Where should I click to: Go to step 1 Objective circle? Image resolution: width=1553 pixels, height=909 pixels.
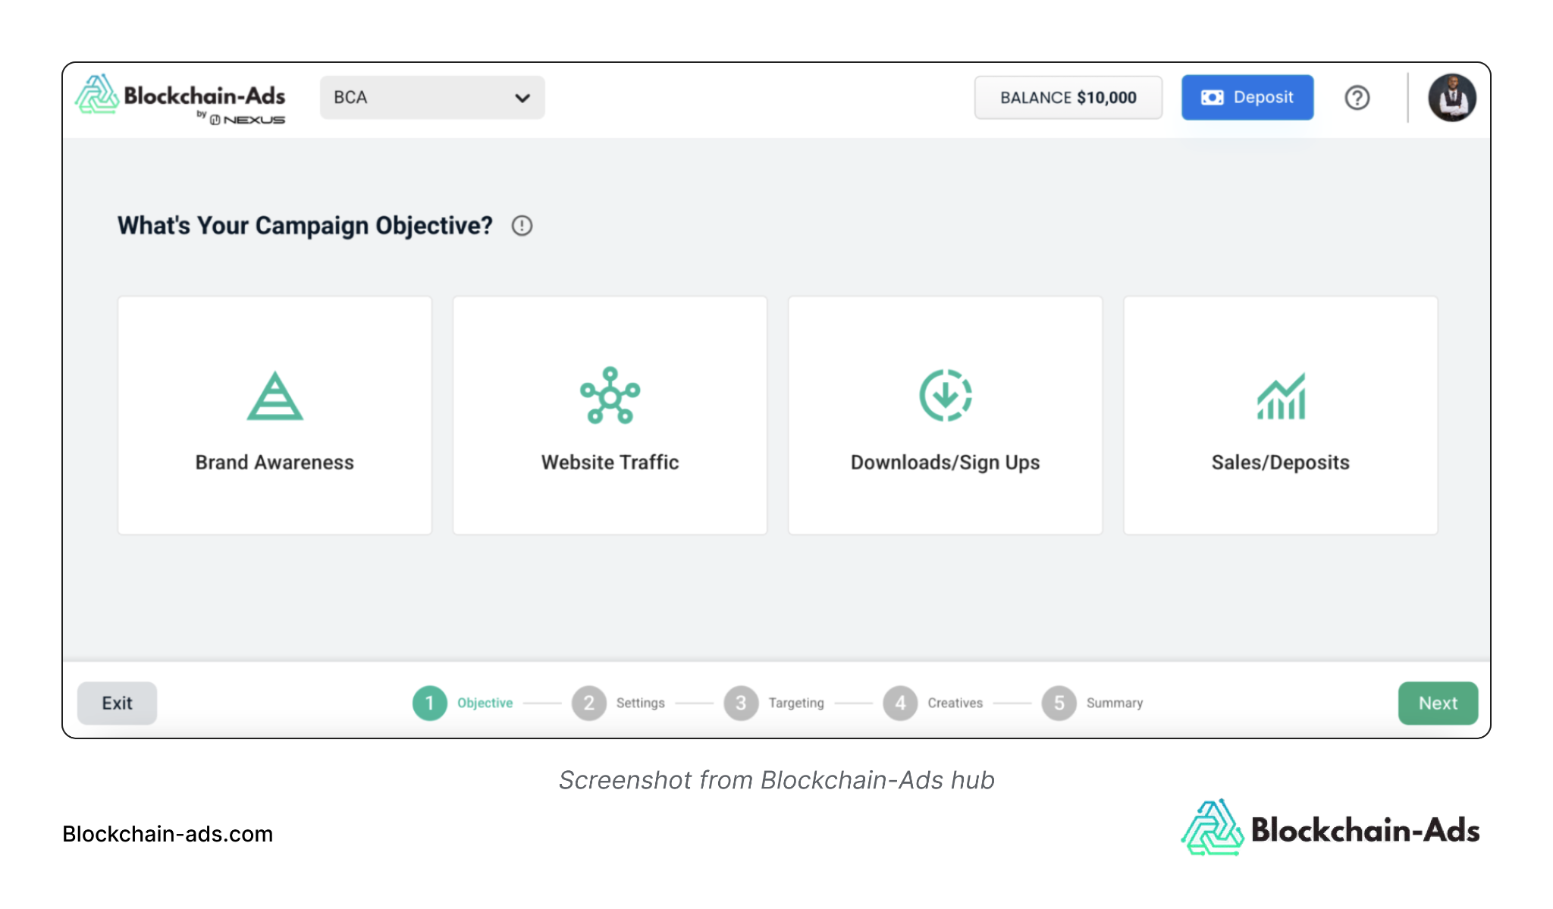[x=430, y=703]
